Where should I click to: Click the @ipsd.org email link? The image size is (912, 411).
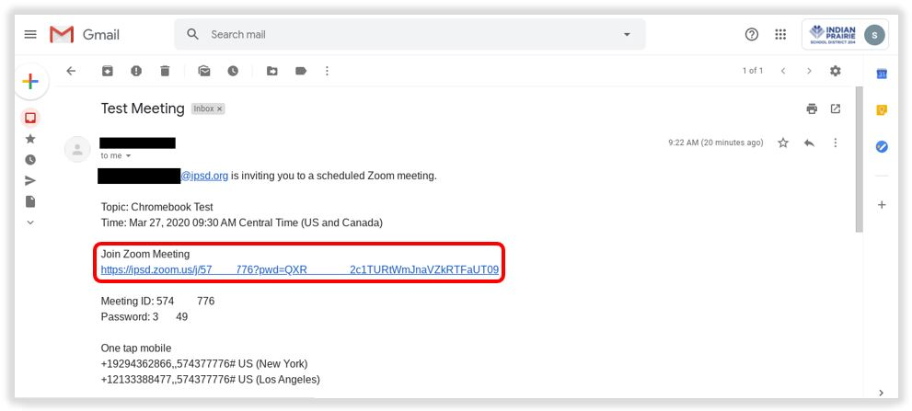point(204,176)
